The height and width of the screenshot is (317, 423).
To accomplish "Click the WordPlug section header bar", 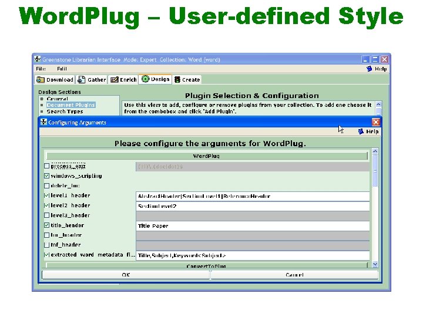I will [207, 156].
